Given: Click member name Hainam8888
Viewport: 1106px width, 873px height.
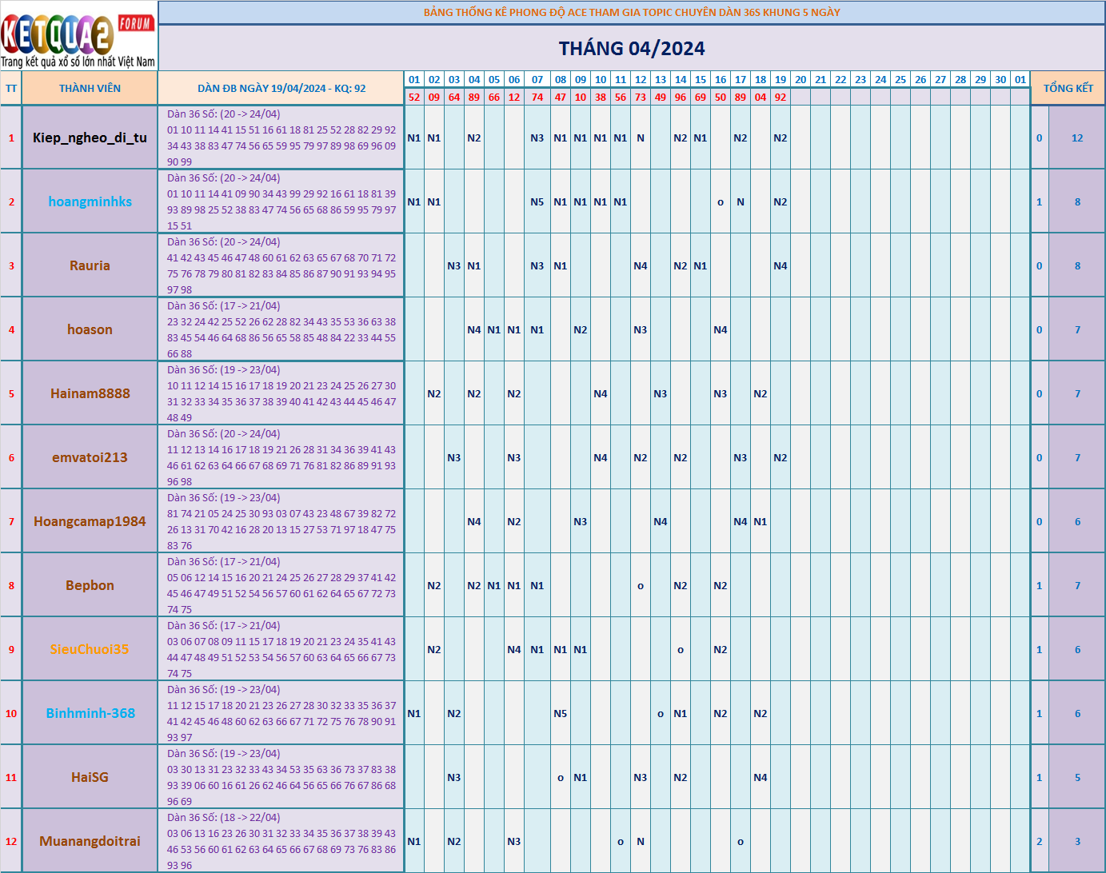Looking at the screenshot, I should (90, 393).
